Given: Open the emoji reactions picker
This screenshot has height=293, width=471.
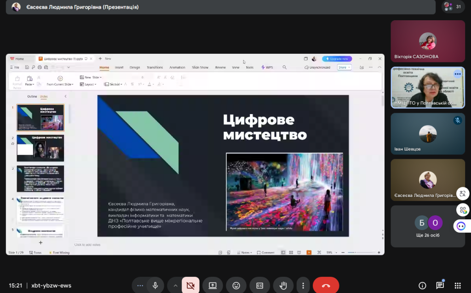Looking at the screenshot, I should [x=236, y=285].
